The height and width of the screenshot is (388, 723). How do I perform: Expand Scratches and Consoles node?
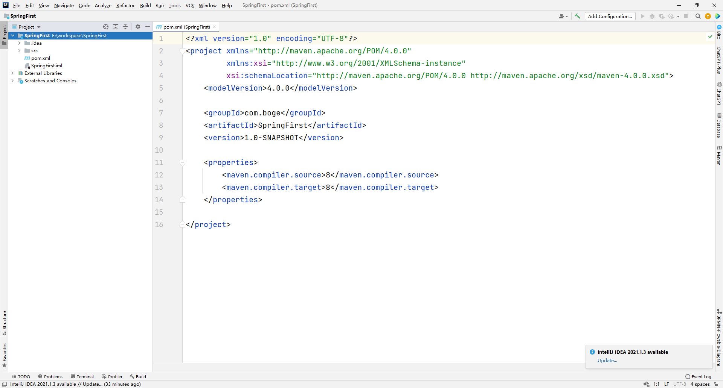click(12, 80)
